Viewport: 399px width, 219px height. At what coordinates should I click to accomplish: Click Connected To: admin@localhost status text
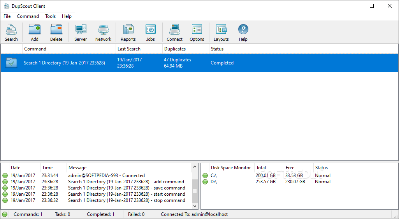[194, 214]
